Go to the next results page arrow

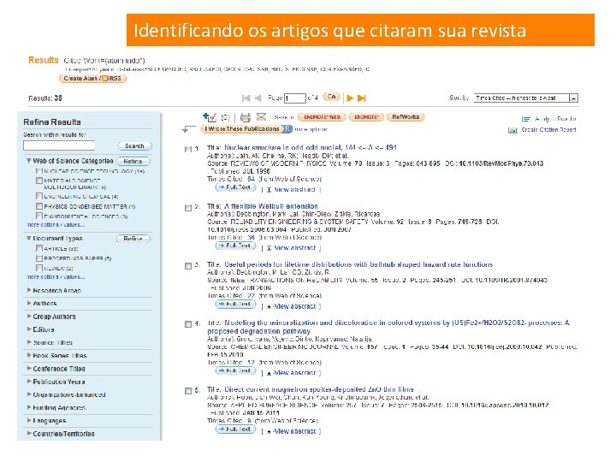point(350,98)
